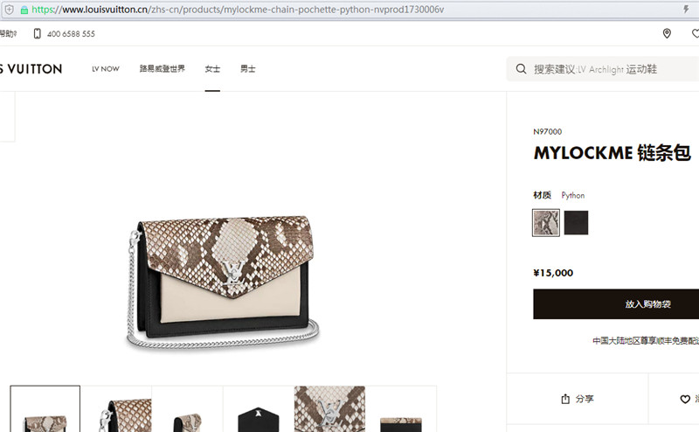Focus the search field 搜索建议

(603, 69)
